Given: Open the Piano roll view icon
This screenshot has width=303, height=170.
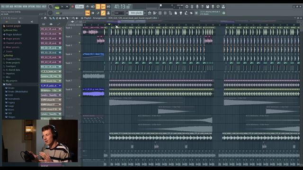Looking at the screenshot, I should [155, 13].
